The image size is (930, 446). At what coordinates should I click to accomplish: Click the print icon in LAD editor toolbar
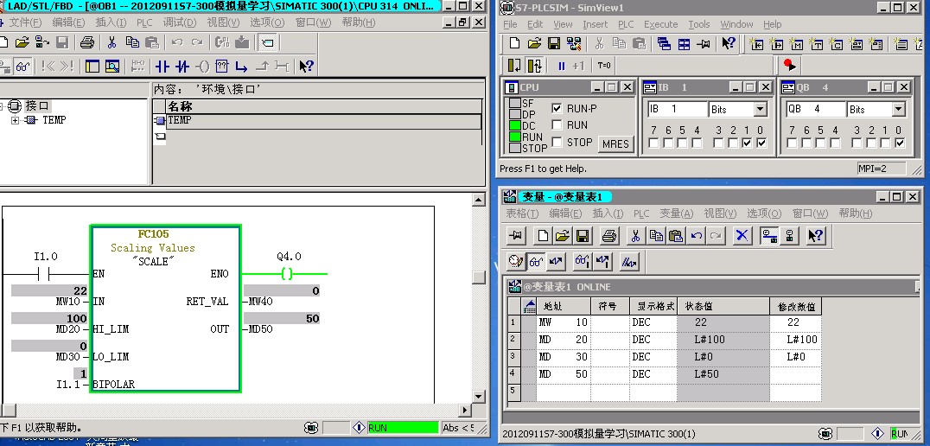click(x=86, y=42)
